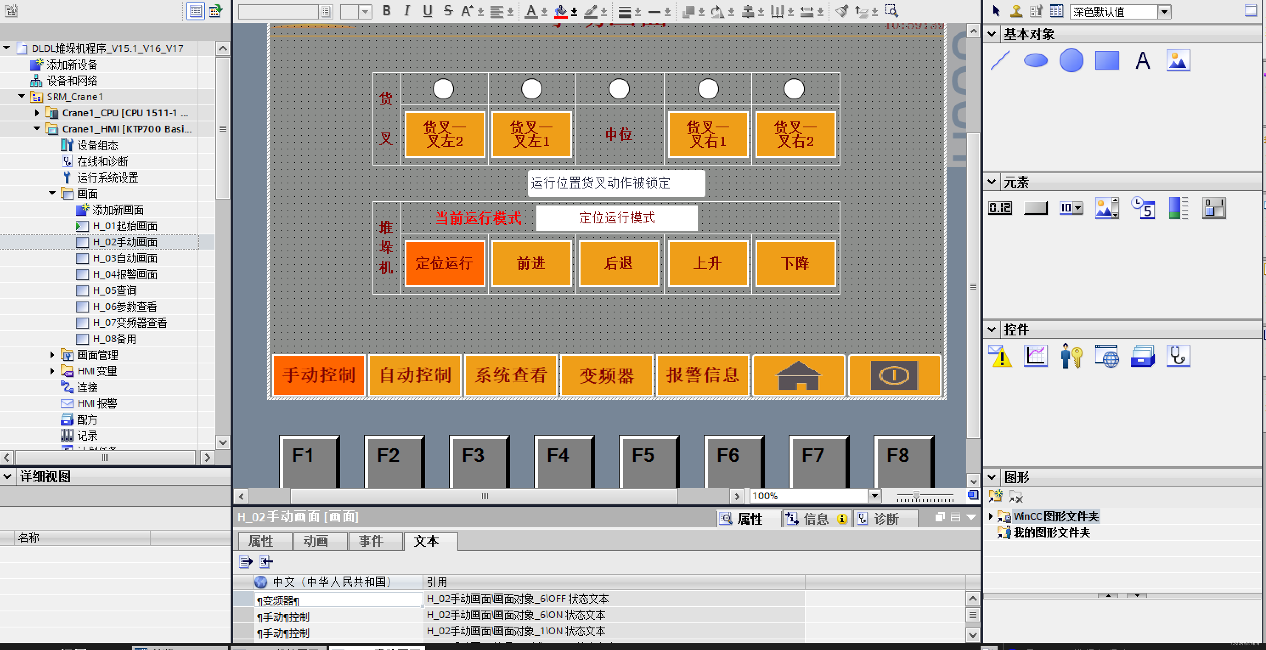Select the Alarm view control icon
The height and width of the screenshot is (650, 1266).
click(x=1000, y=356)
